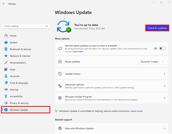Click the green leaf carbon emissions icon
Viewport: 172px width, 134px height.
57,111
